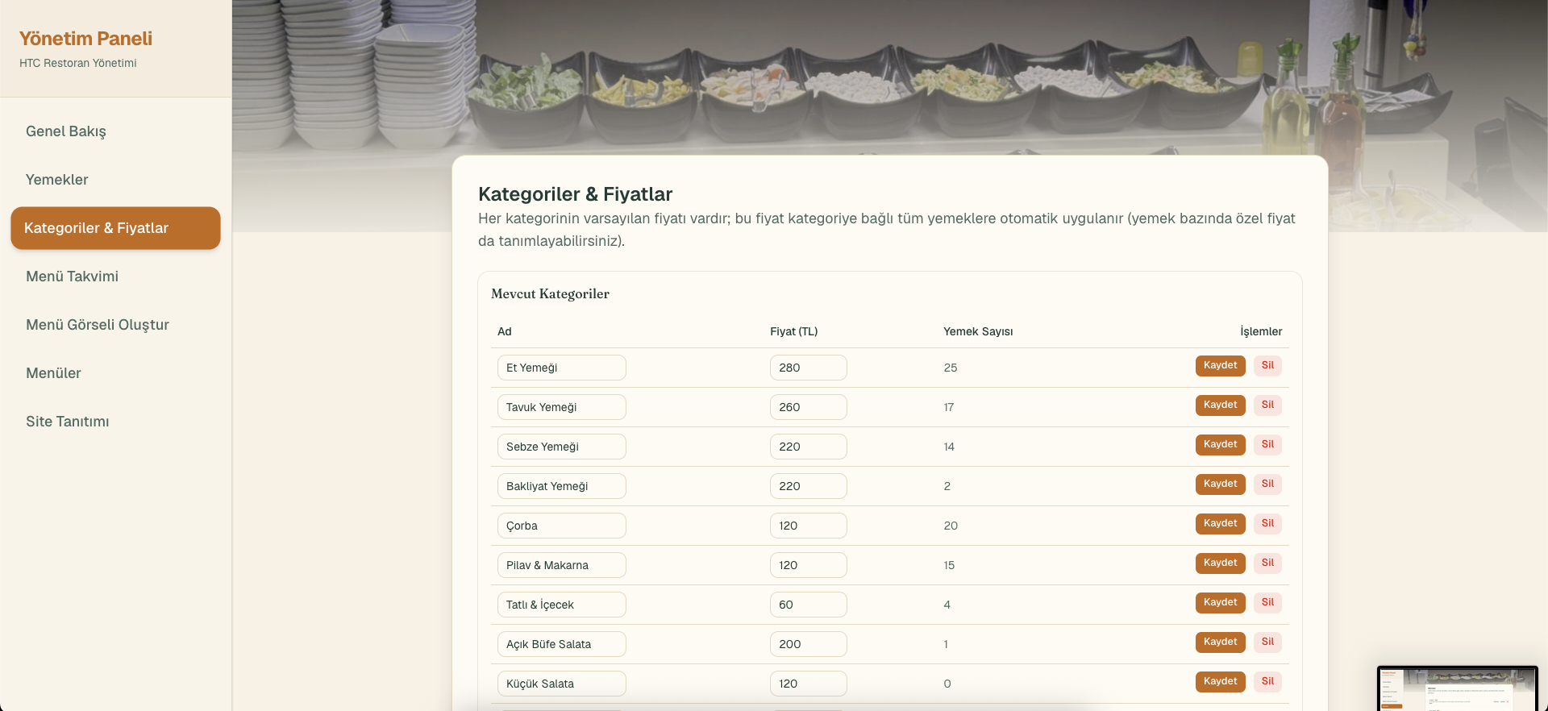Open Genel Bakış in the sidebar
1548x711 pixels.
pyautogui.click(x=115, y=131)
